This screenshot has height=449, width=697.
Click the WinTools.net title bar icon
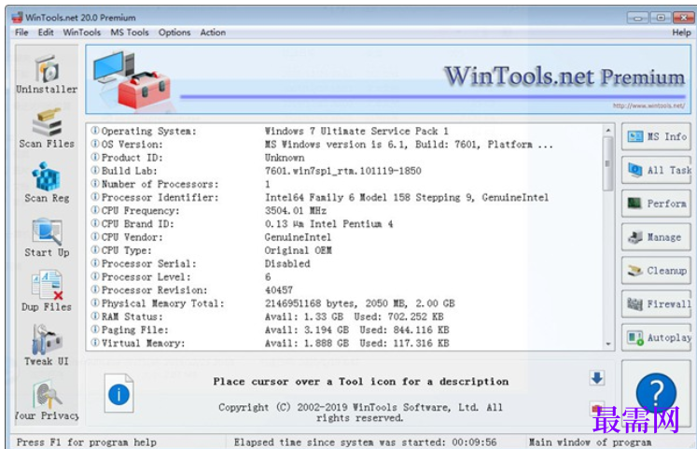click(17, 18)
